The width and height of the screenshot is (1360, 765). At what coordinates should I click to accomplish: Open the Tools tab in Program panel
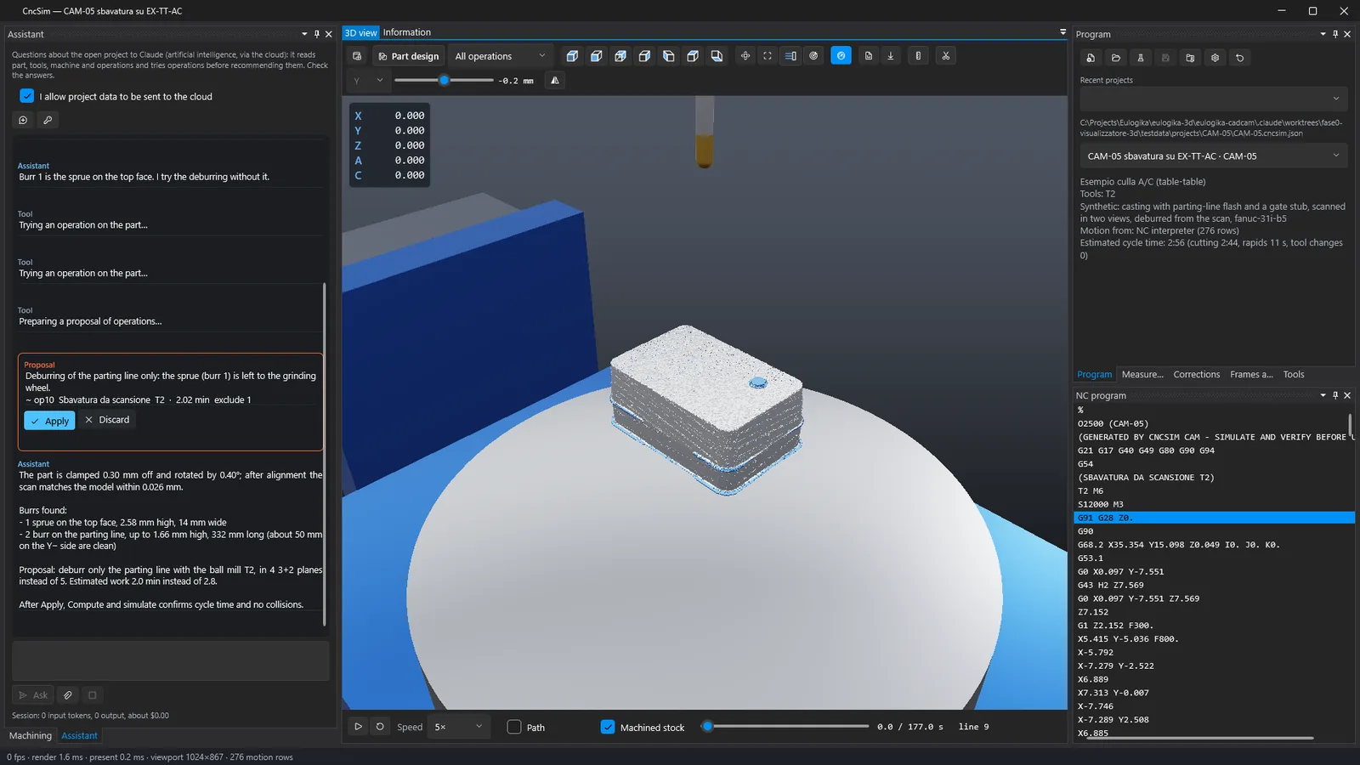[1294, 374]
